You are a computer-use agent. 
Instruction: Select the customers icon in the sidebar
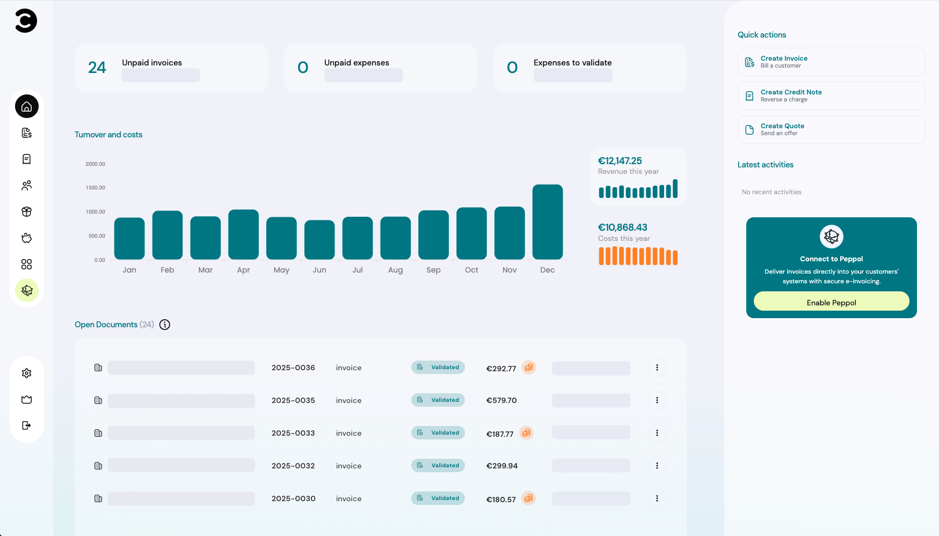(26, 185)
